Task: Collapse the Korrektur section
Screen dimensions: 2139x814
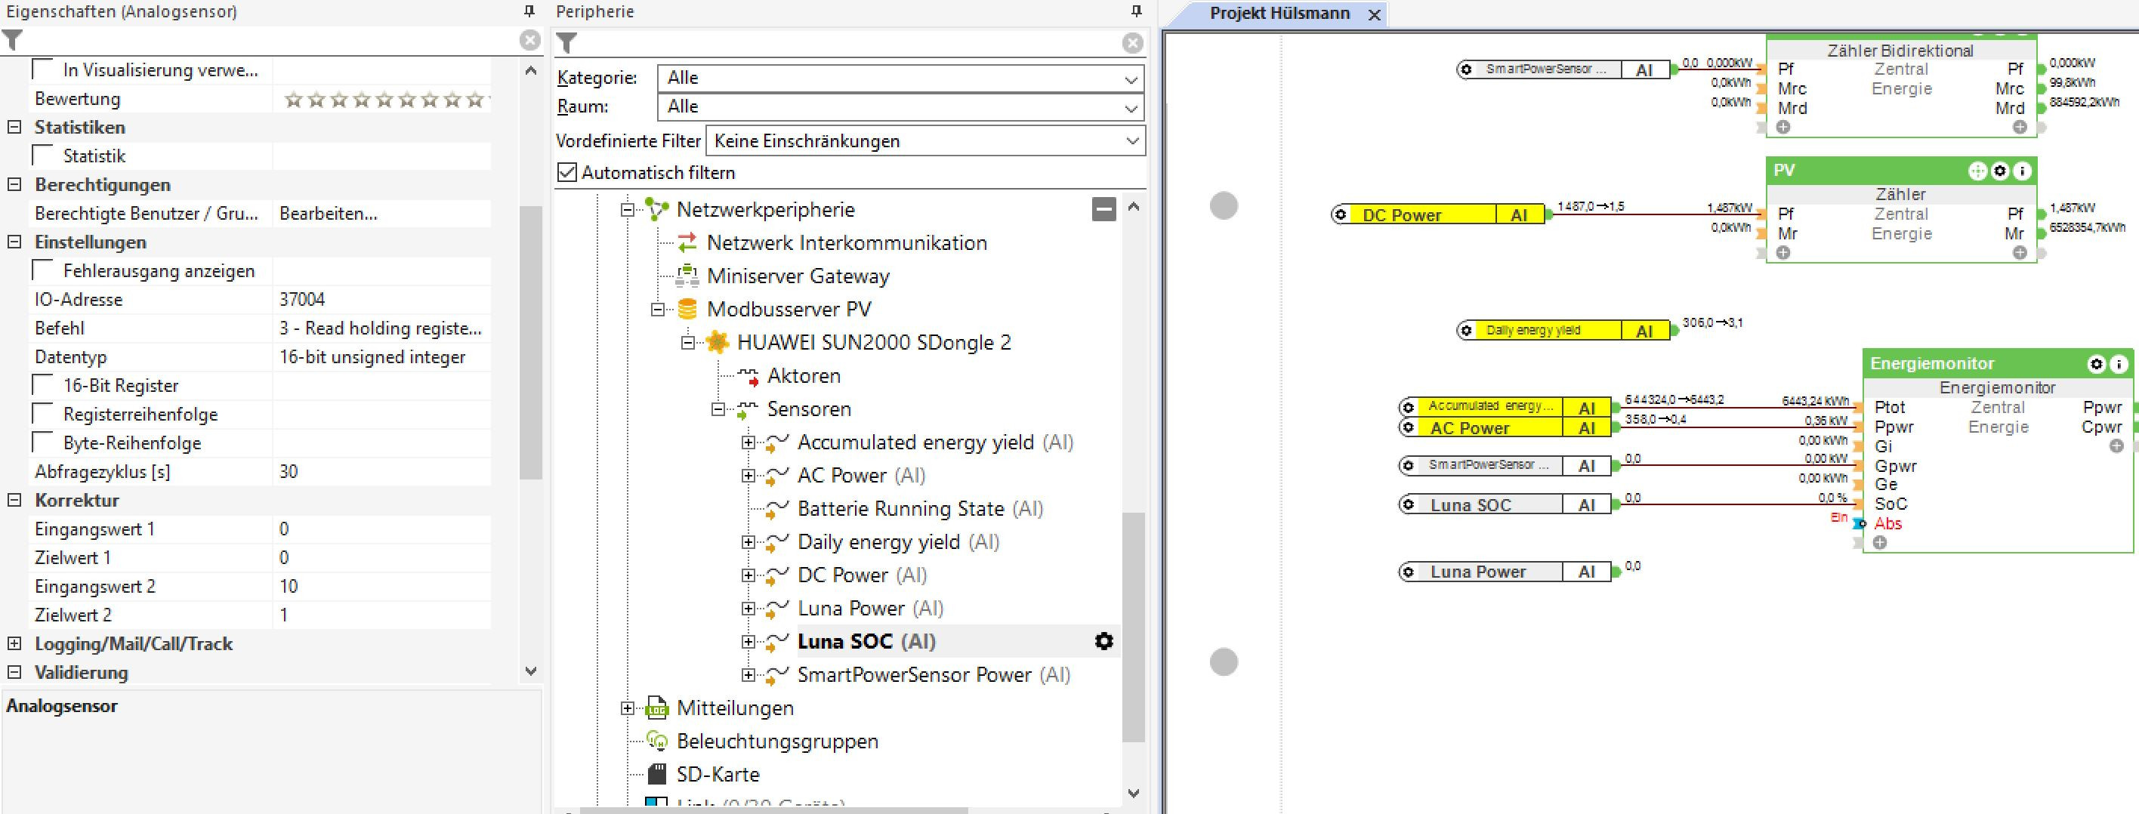Action: click(14, 500)
